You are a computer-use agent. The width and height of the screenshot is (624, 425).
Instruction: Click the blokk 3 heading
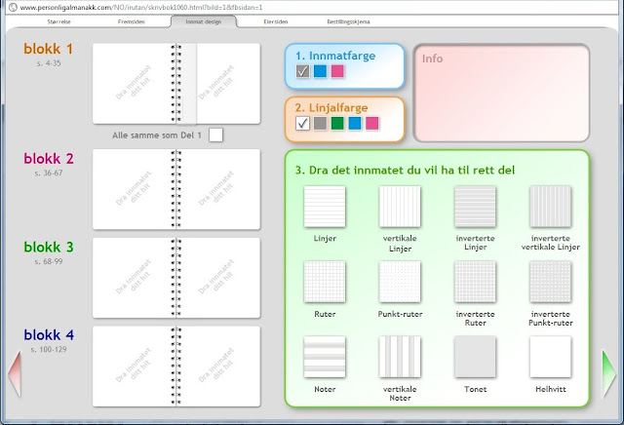click(49, 248)
